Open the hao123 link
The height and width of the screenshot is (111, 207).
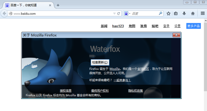pos(118,26)
